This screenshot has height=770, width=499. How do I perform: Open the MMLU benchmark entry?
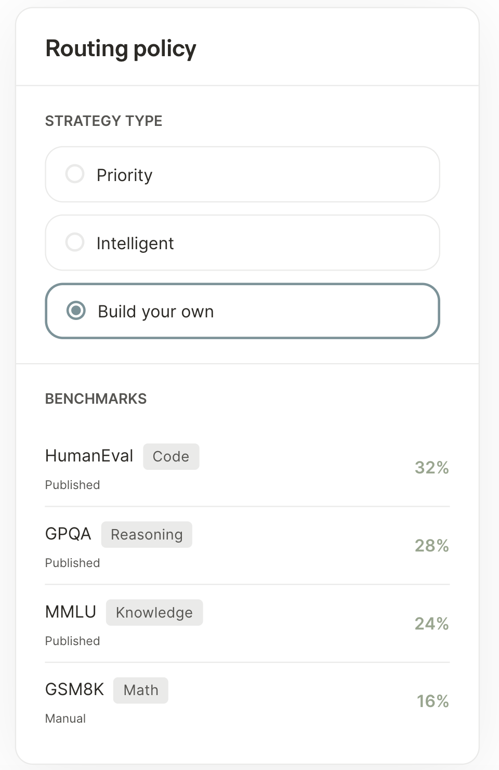pos(247,624)
